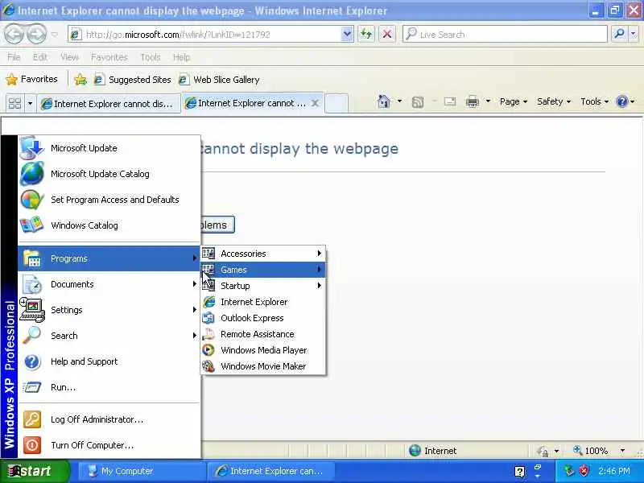644x483 pixels.
Task: Open the Help menu
Action: pos(182,57)
